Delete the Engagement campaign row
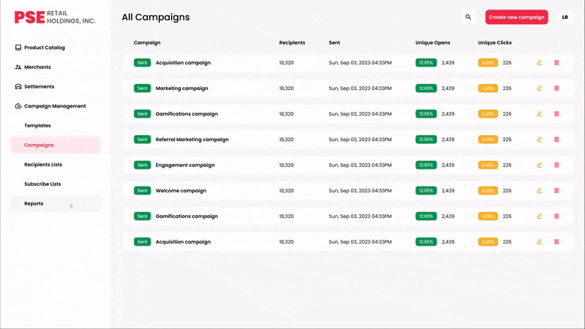This screenshot has width=585, height=329. click(x=556, y=165)
